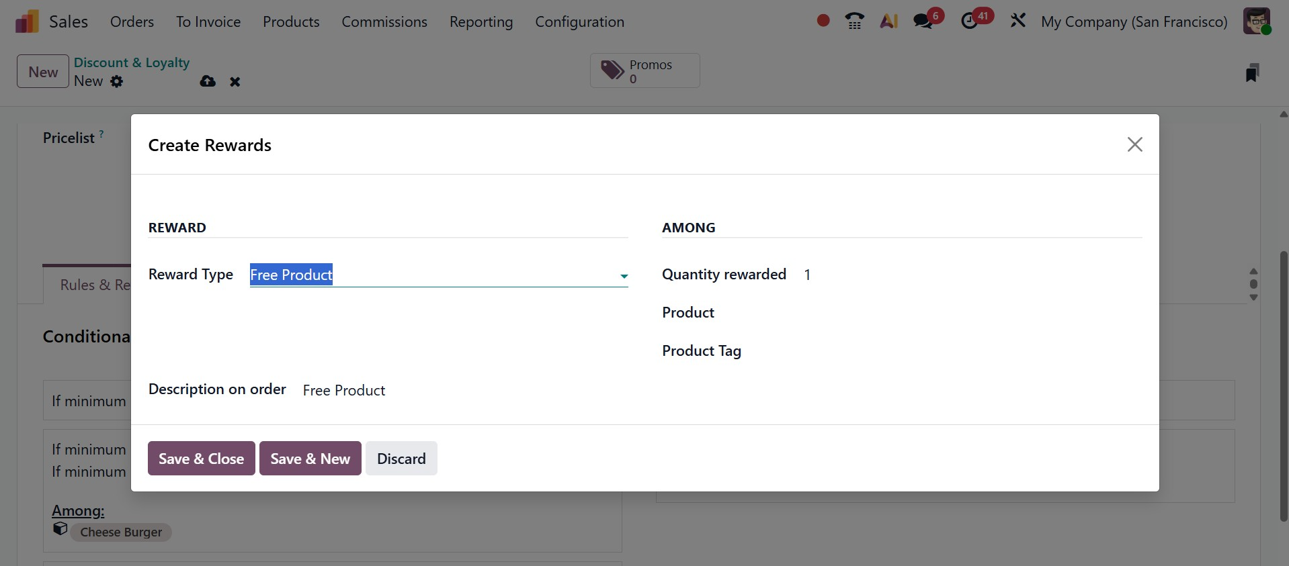This screenshot has width=1289, height=566.
Task: Click the Discard button
Action: click(401, 459)
